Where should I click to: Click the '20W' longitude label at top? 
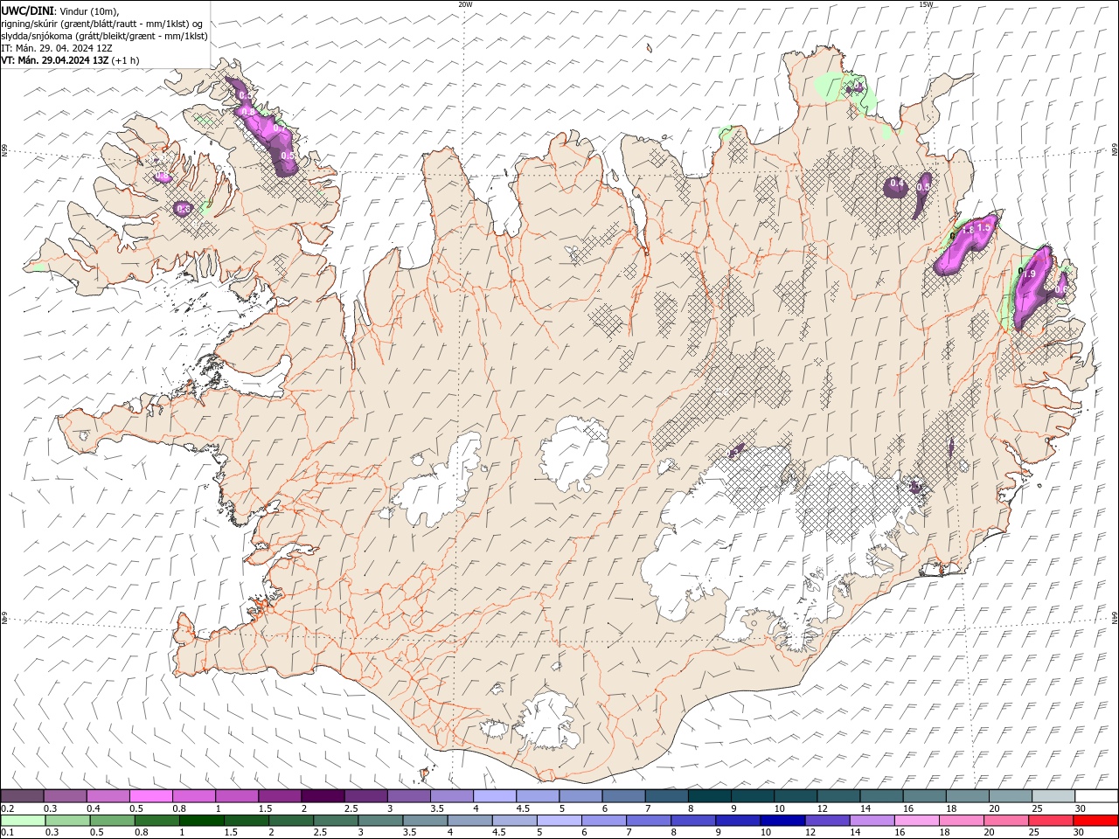(465, 4)
